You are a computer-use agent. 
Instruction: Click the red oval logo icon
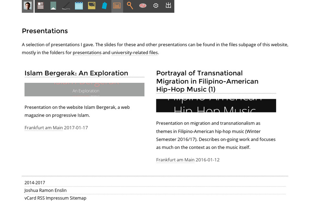[143, 6]
